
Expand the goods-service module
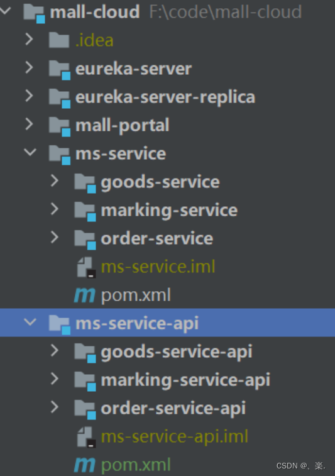[x=55, y=180]
